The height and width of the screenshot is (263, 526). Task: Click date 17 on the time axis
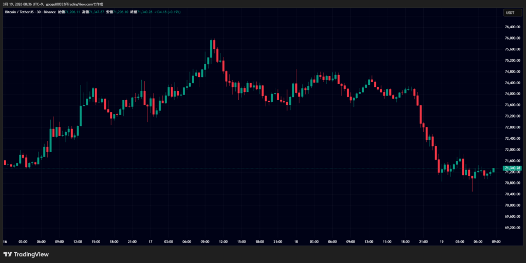pyautogui.click(x=151, y=241)
